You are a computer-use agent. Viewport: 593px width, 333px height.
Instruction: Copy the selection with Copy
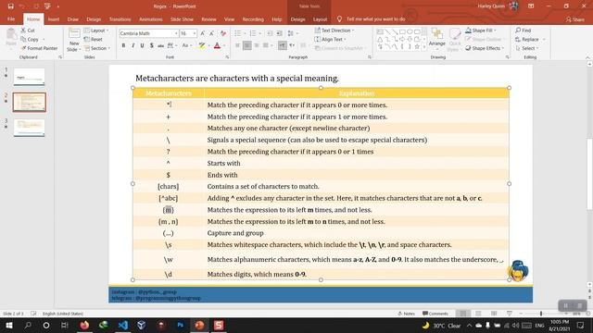coord(30,39)
